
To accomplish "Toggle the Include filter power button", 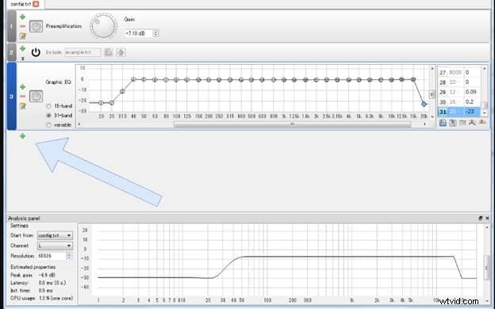I will click(36, 52).
